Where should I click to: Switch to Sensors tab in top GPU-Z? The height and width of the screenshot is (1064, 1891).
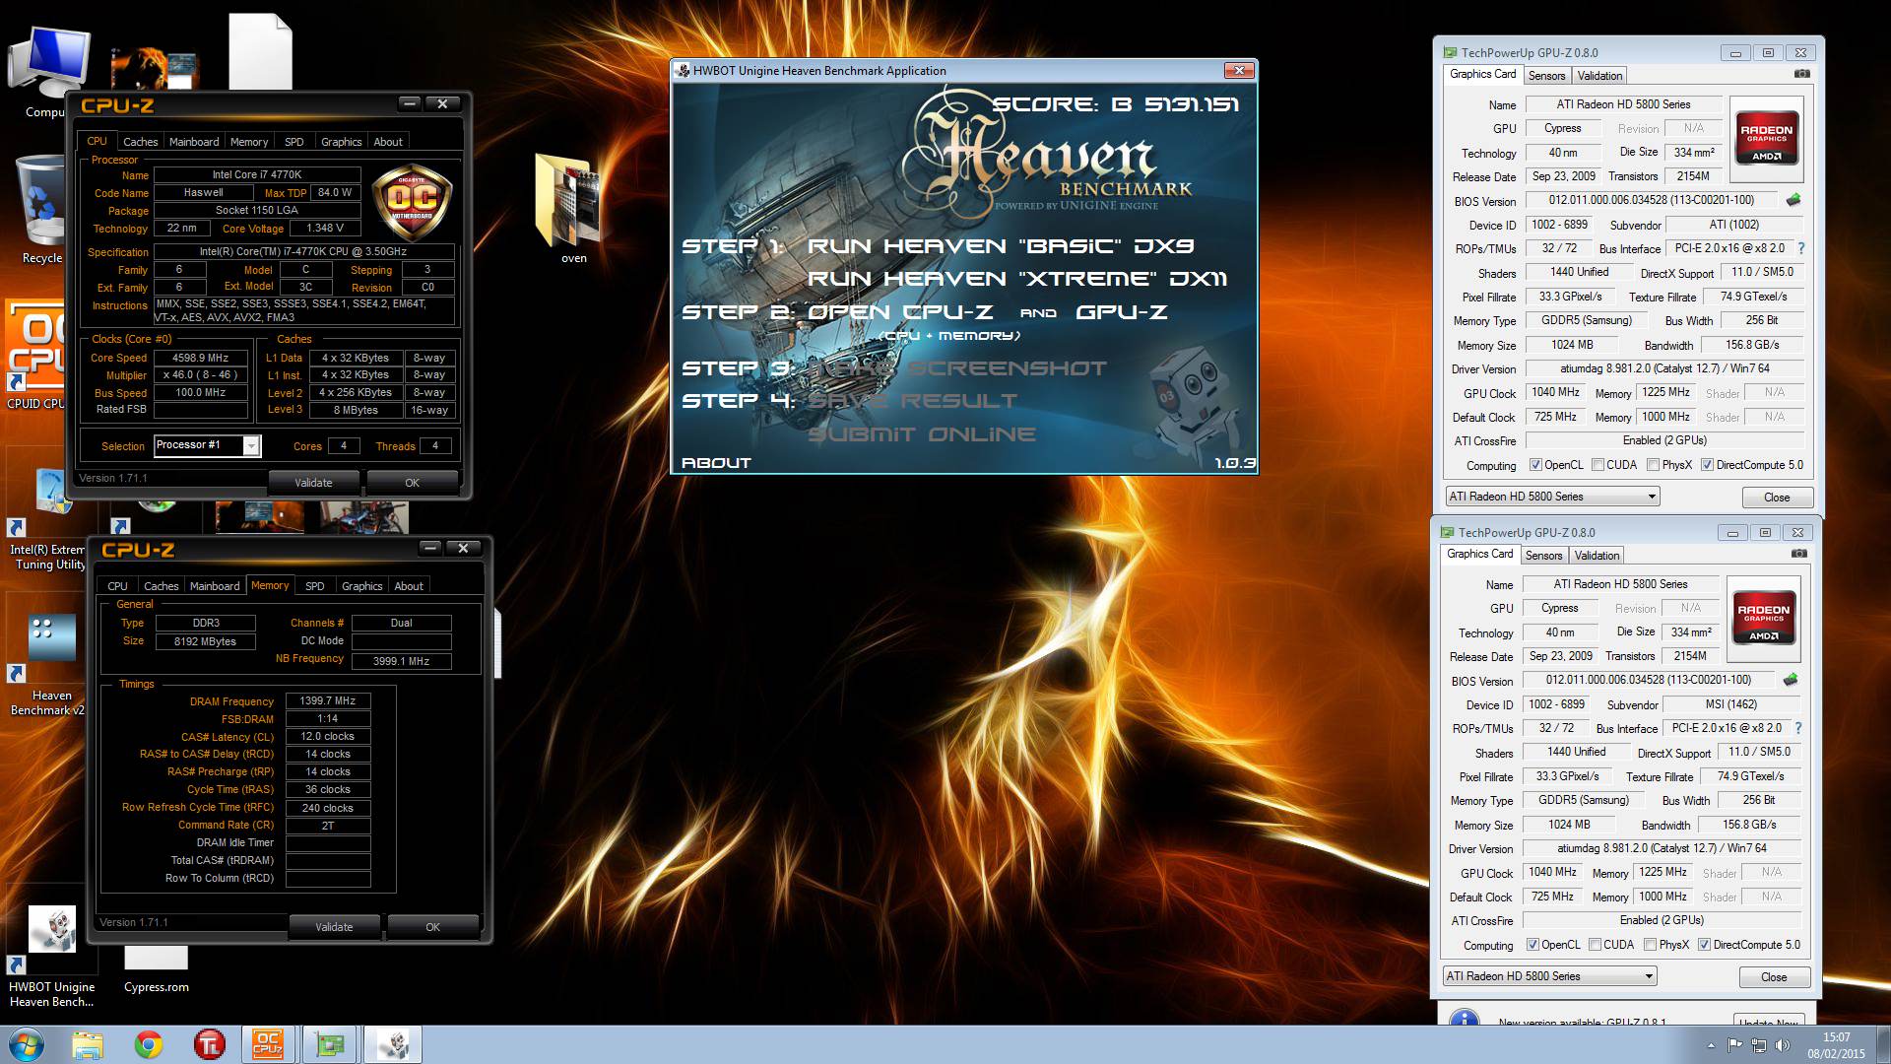[1546, 76]
